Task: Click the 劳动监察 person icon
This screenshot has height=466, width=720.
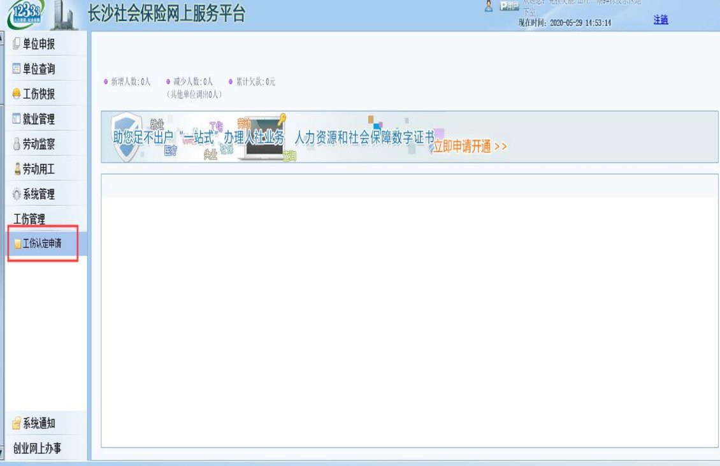Action: coord(17,144)
